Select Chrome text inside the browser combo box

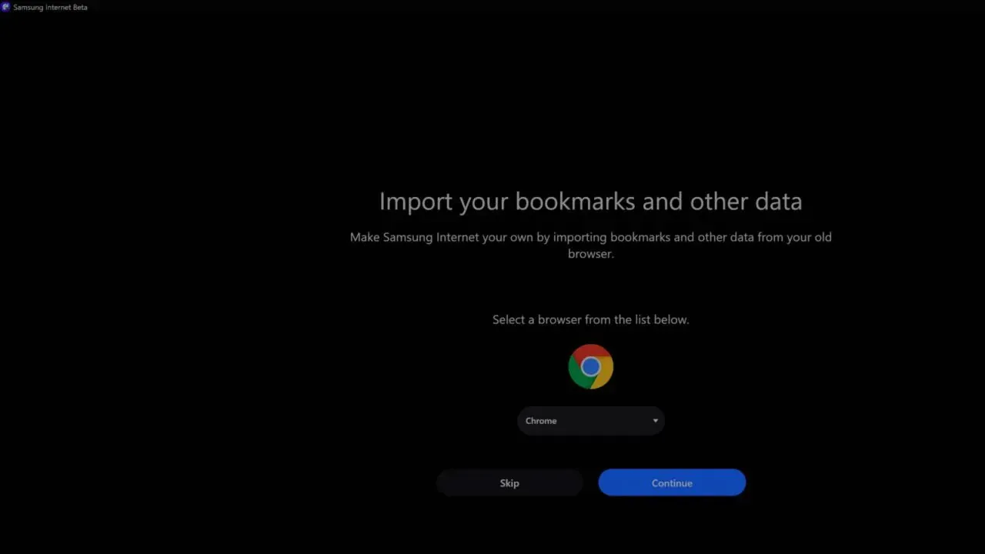tap(541, 421)
